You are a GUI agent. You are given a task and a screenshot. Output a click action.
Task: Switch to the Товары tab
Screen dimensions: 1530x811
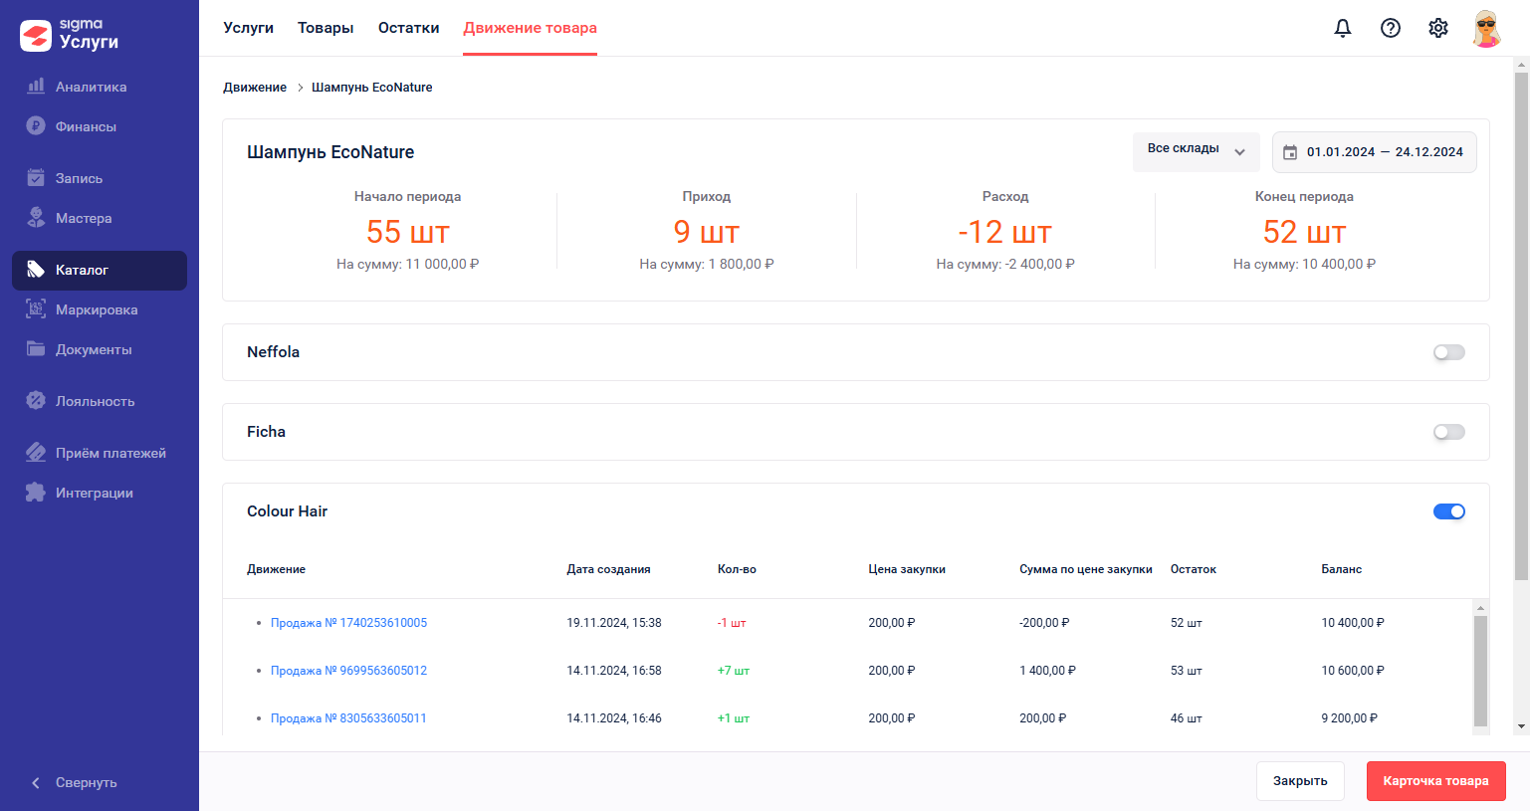point(326,28)
